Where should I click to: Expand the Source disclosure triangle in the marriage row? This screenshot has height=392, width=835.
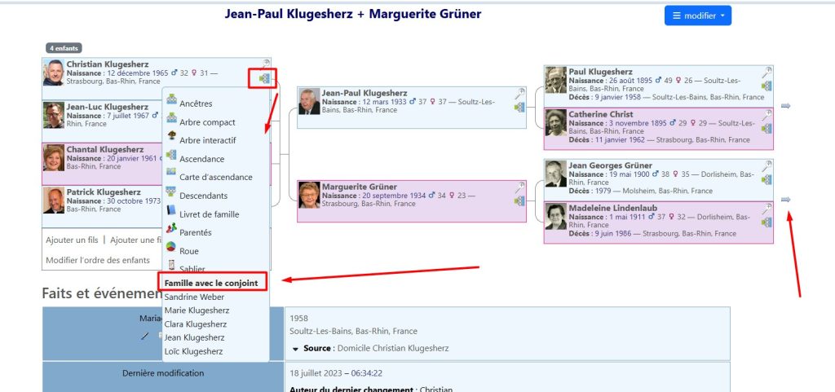[x=295, y=349]
